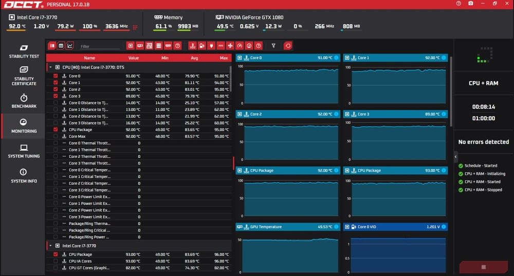Enable Core 0 Thermal Throttling checkbox
Viewport: 514px width, 276px height.
[x=56, y=143]
